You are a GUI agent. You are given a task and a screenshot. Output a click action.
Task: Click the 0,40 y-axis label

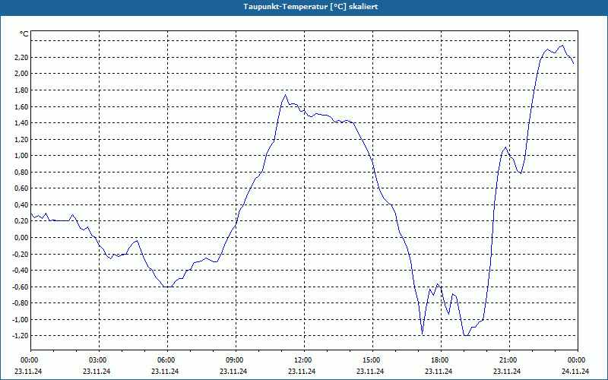[22, 204]
